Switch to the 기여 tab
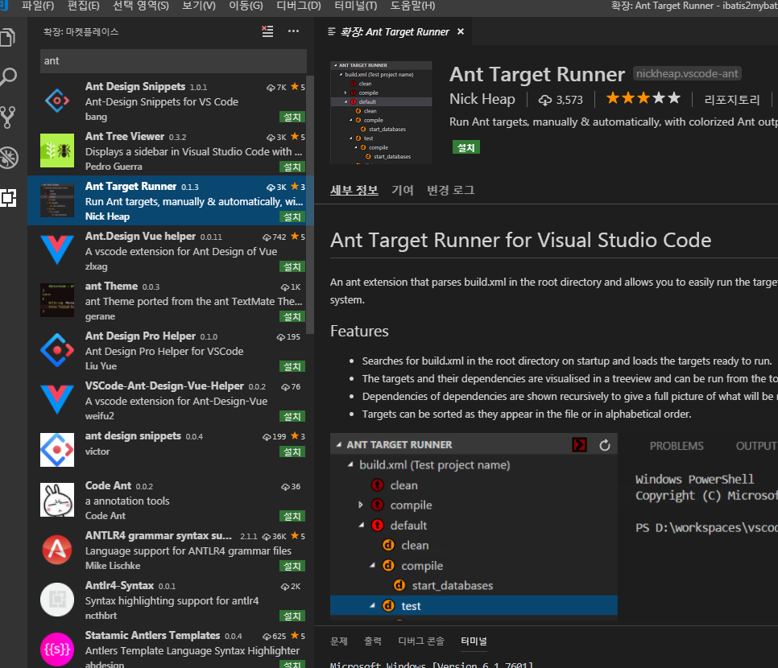 pyautogui.click(x=403, y=190)
